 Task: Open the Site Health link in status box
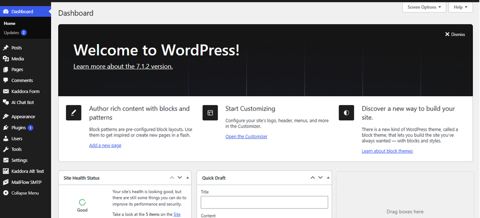[x=177, y=214]
